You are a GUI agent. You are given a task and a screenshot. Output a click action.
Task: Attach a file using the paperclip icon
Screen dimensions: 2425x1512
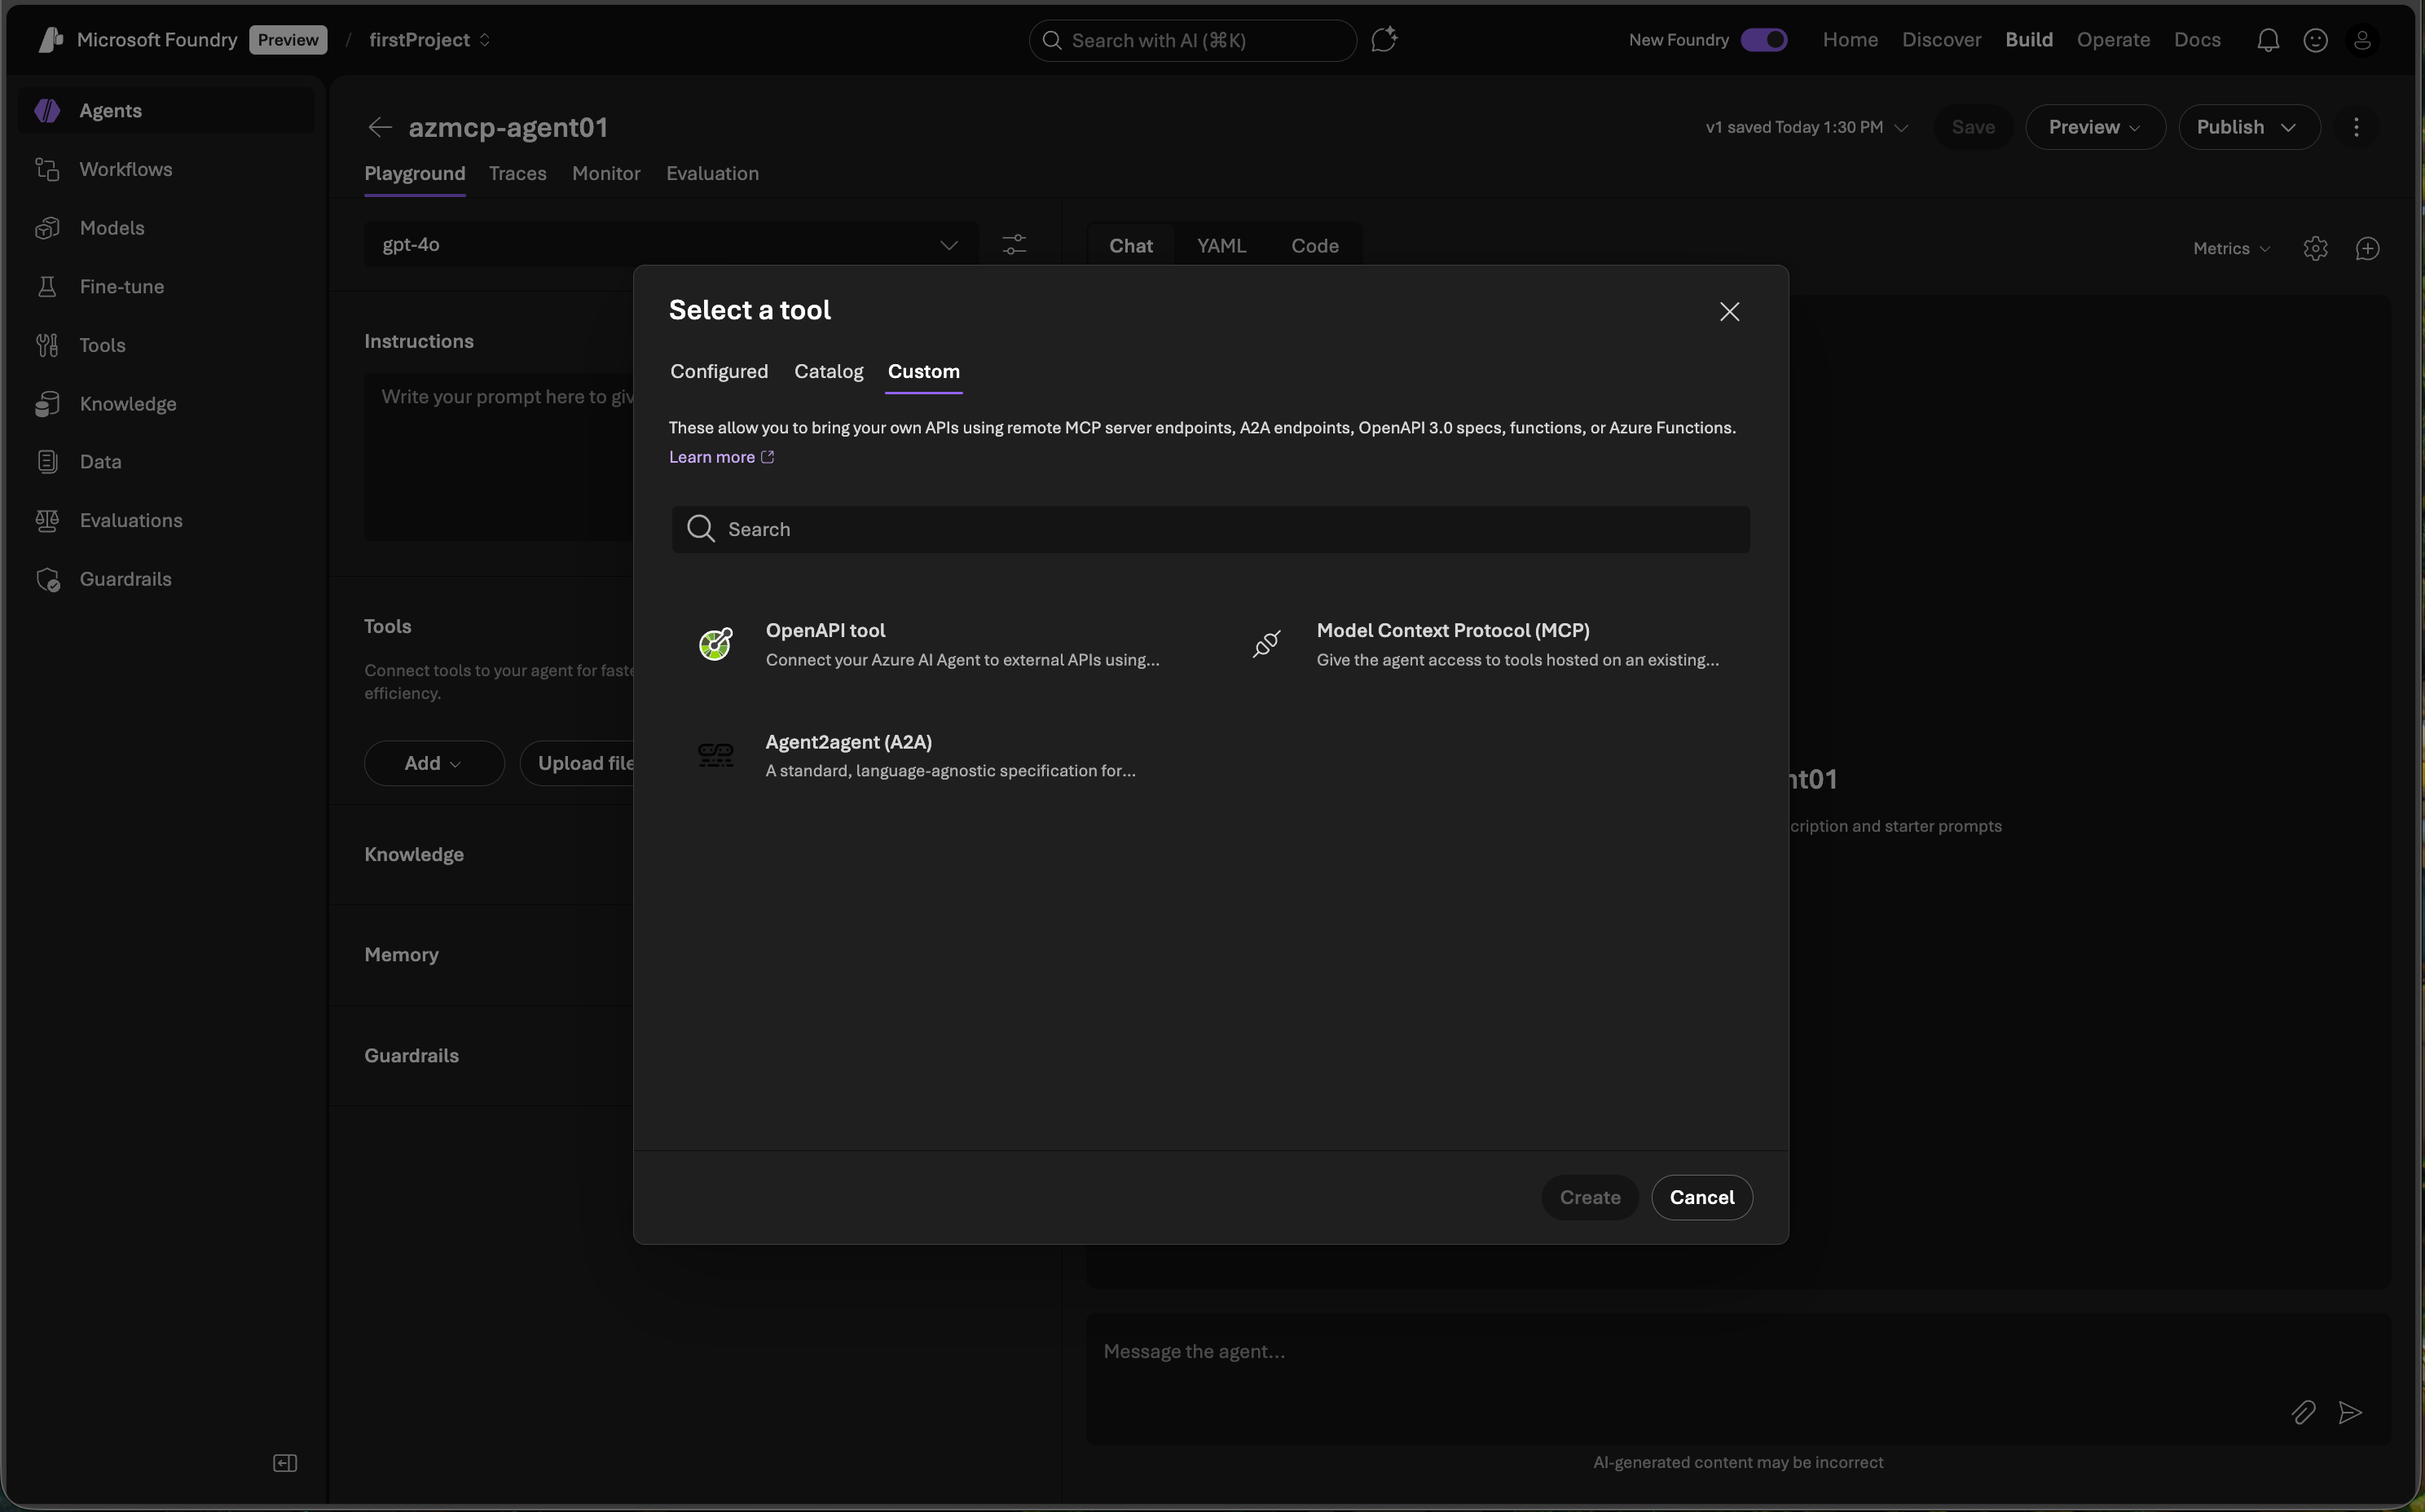[x=2303, y=1412]
